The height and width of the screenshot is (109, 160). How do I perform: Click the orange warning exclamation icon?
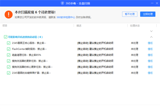click(8, 14)
